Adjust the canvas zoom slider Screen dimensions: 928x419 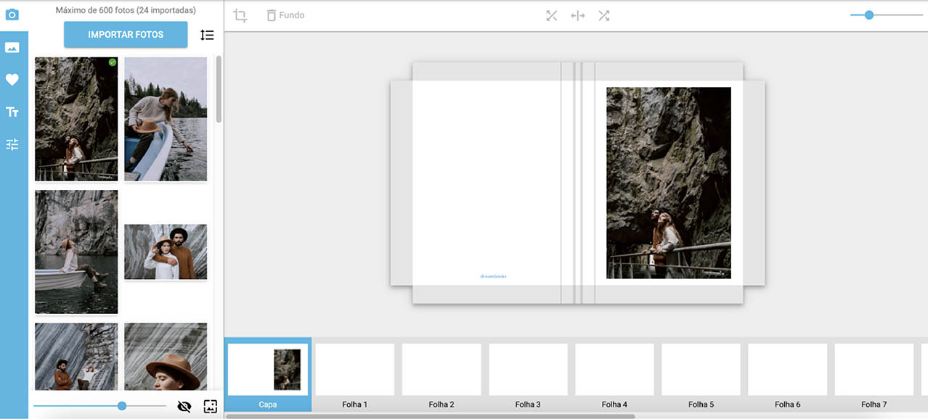pyautogui.click(x=868, y=14)
